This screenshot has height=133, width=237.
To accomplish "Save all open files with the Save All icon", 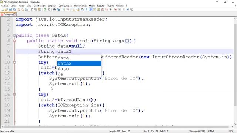I will pos(14,9).
